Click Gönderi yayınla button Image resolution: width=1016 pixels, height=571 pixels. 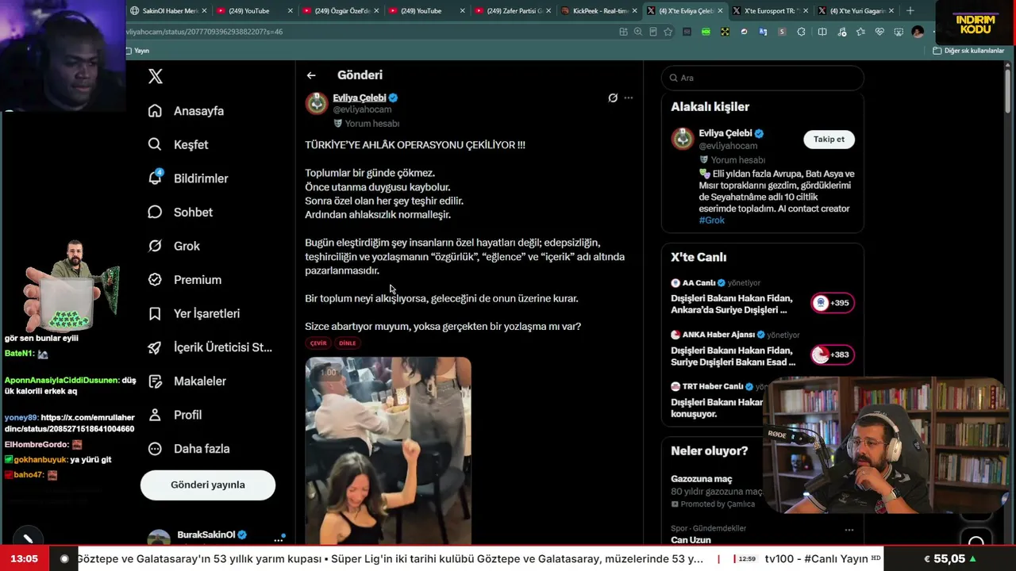[x=208, y=485]
